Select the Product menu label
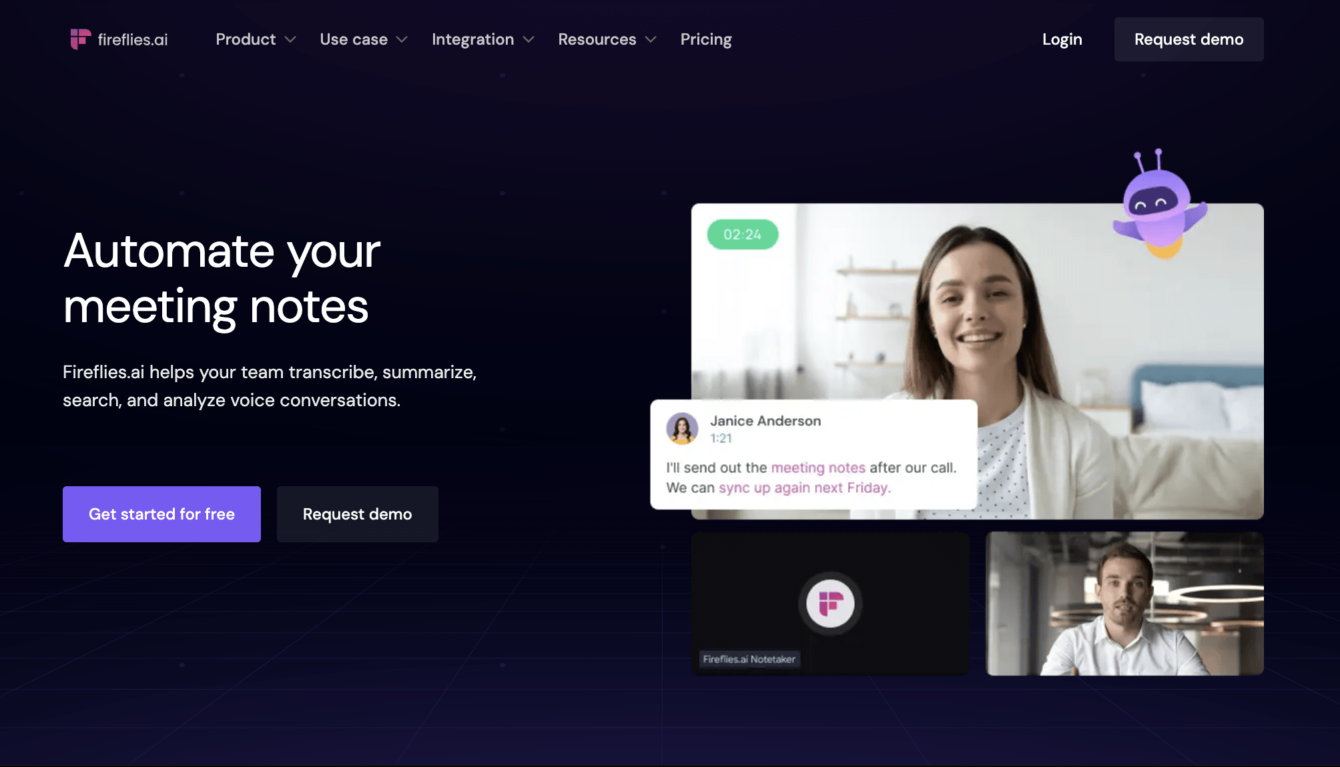This screenshot has width=1340, height=767. pyautogui.click(x=246, y=39)
